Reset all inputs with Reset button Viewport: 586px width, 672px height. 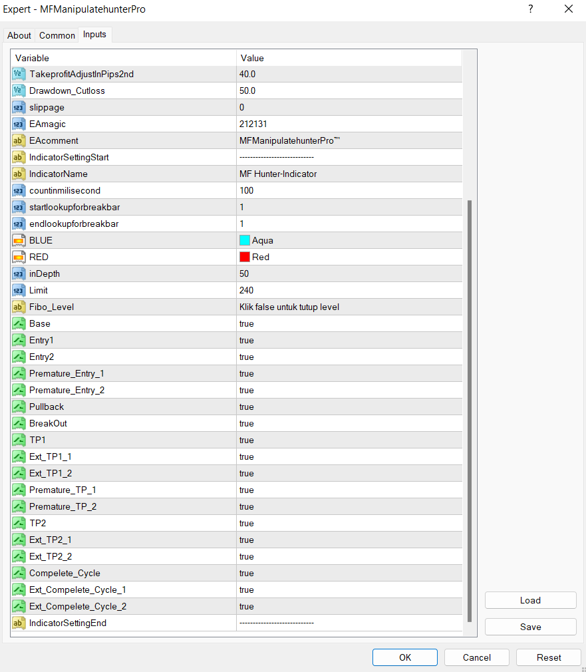point(549,657)
